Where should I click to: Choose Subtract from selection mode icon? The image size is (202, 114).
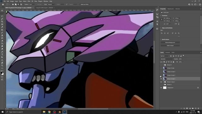(18, 4)
